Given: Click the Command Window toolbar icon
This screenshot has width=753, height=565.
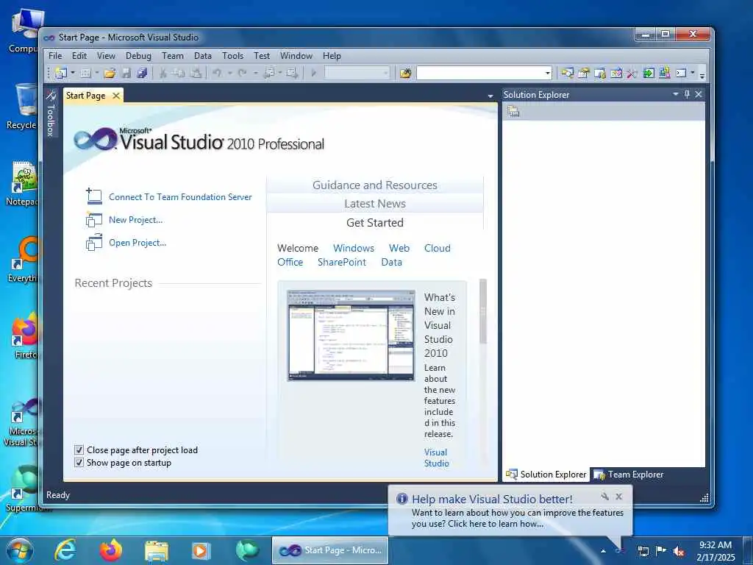Looking at the screenshot, I should 681,73.
